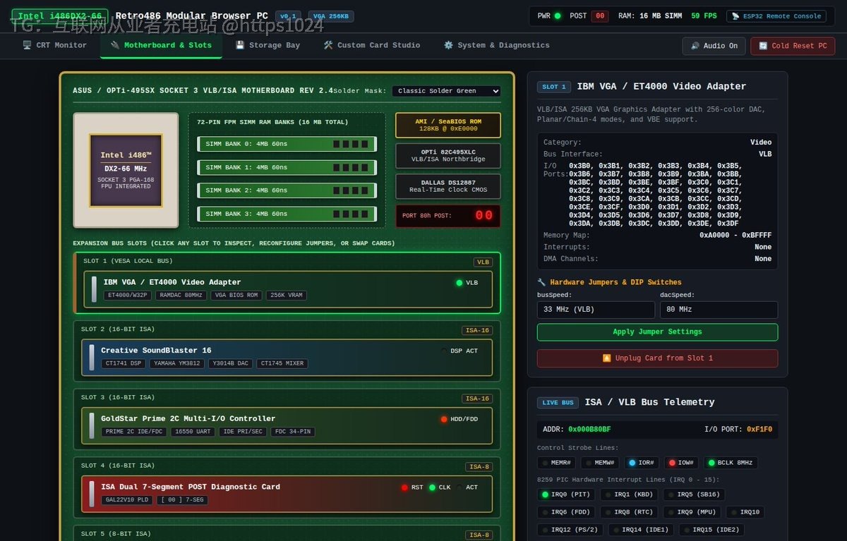Image resolution: width=847 pixels, height=541 pixels.
Task: Click the ESP32 Remote Console antenna icon
Action: 735,16
